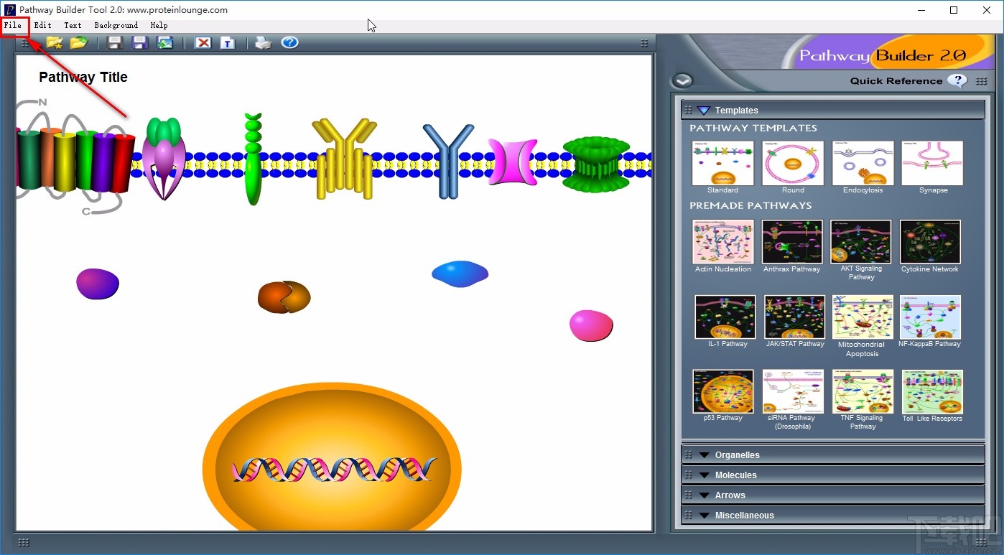Select the pink protein blob at right
This screenshot has height=555, width=1004.
pyautogui.click(x=591, y=325)
